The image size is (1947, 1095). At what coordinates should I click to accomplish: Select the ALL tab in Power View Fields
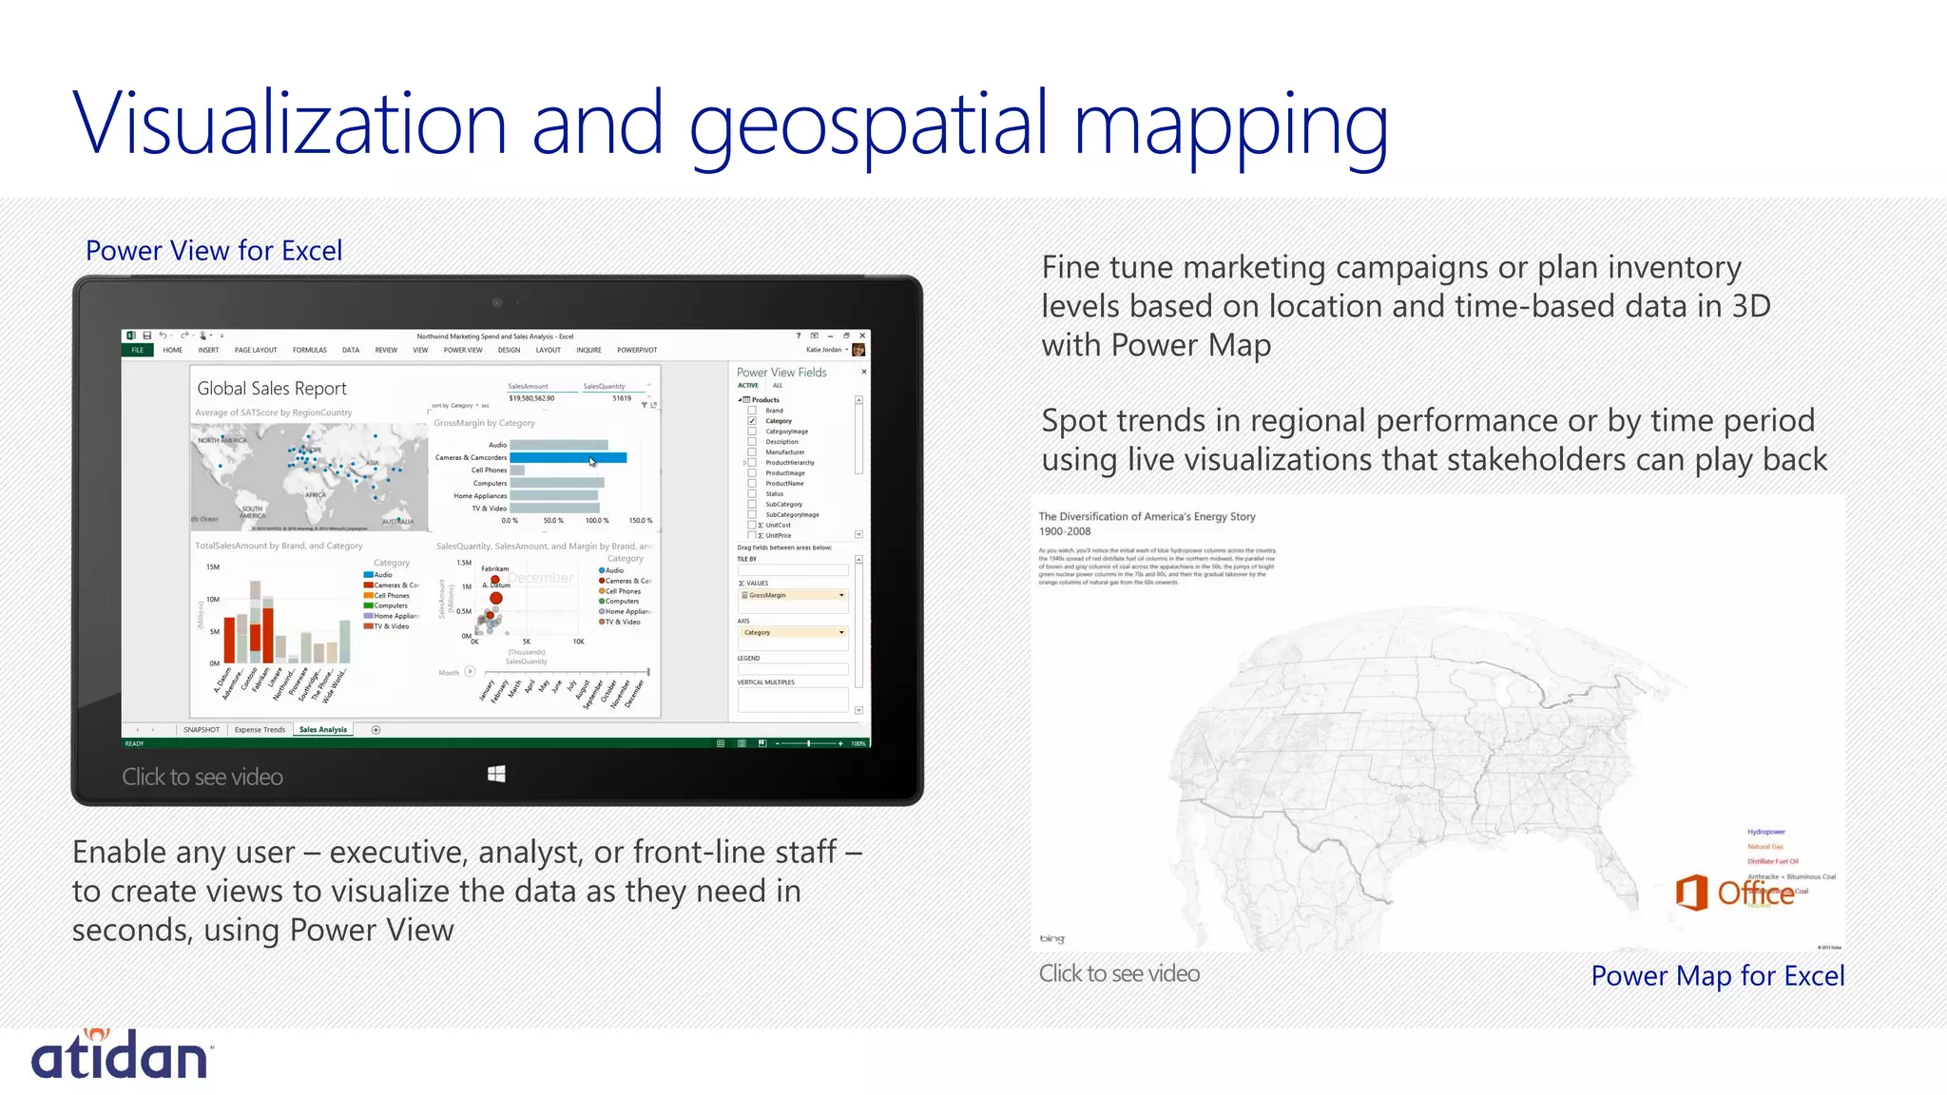pos(778,386)
